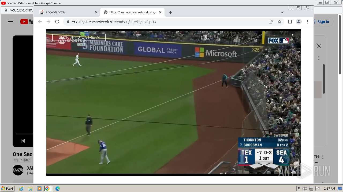This screenshot has width=343, height=192.
Task: Click the One Sec video title text
Action: click(x=23, y=154)
